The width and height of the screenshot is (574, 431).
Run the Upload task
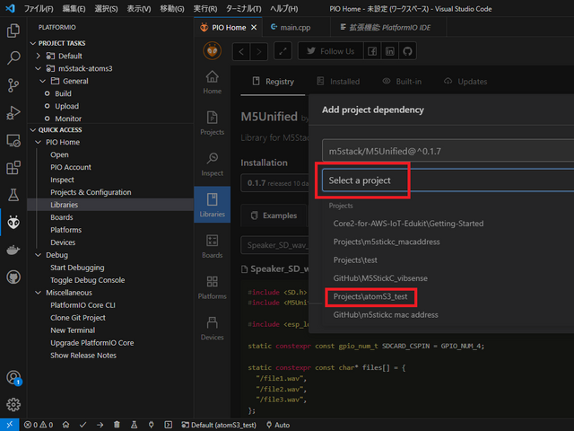pyautogui.click(x=66, y=106)
